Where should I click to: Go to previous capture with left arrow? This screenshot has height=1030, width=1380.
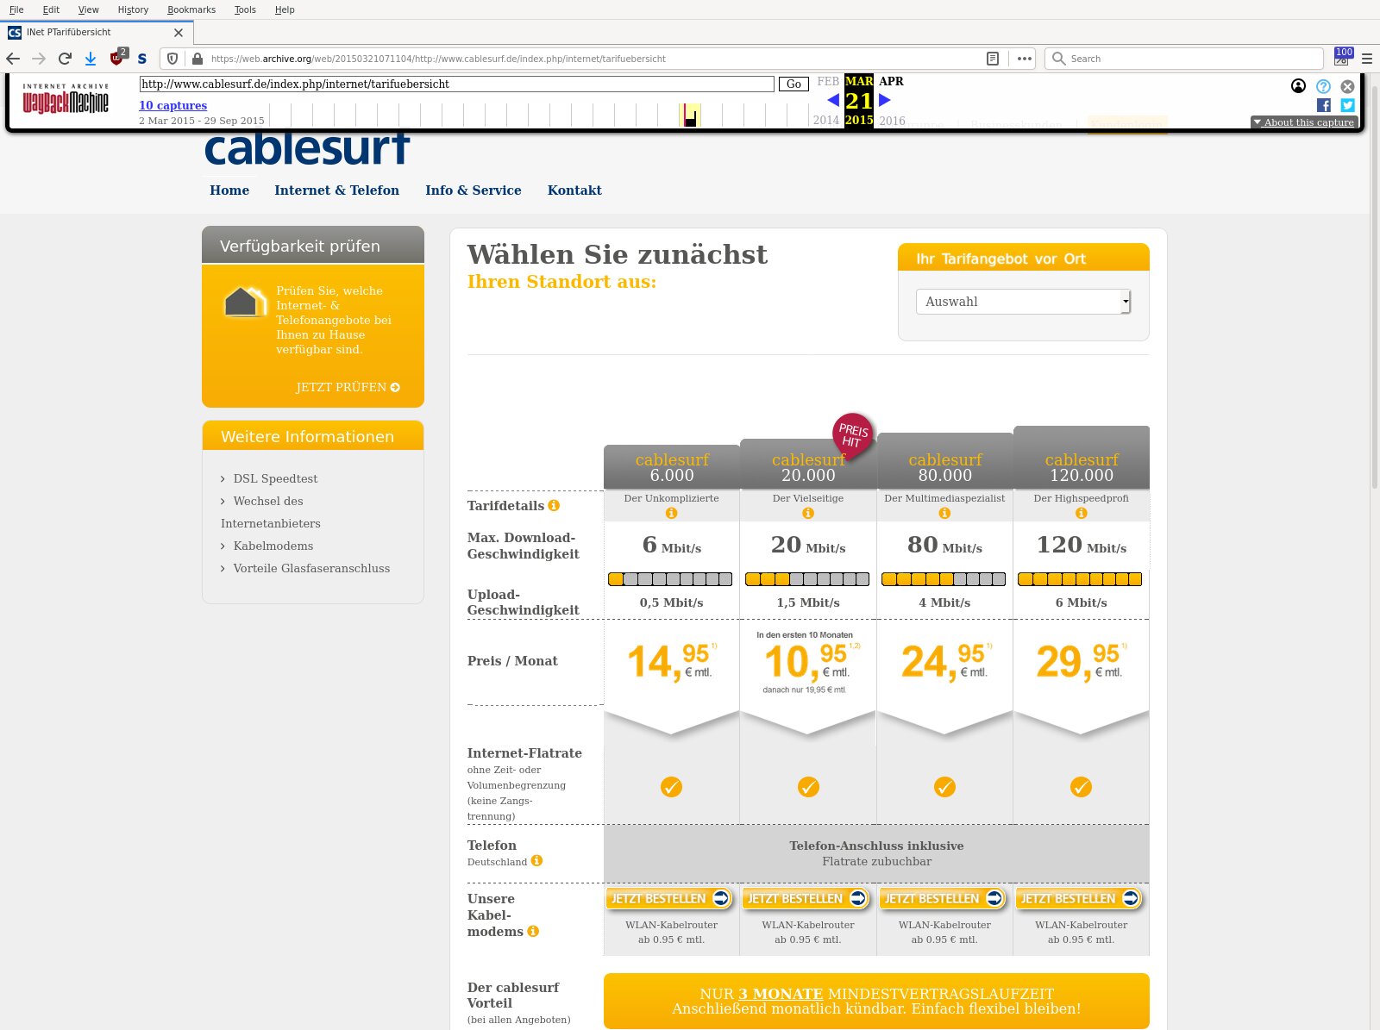coord(832,100)
